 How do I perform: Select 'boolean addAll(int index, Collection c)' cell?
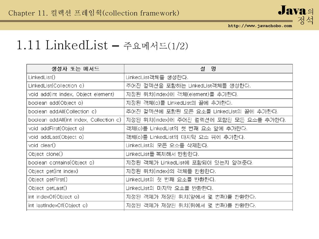coord(75,120)
